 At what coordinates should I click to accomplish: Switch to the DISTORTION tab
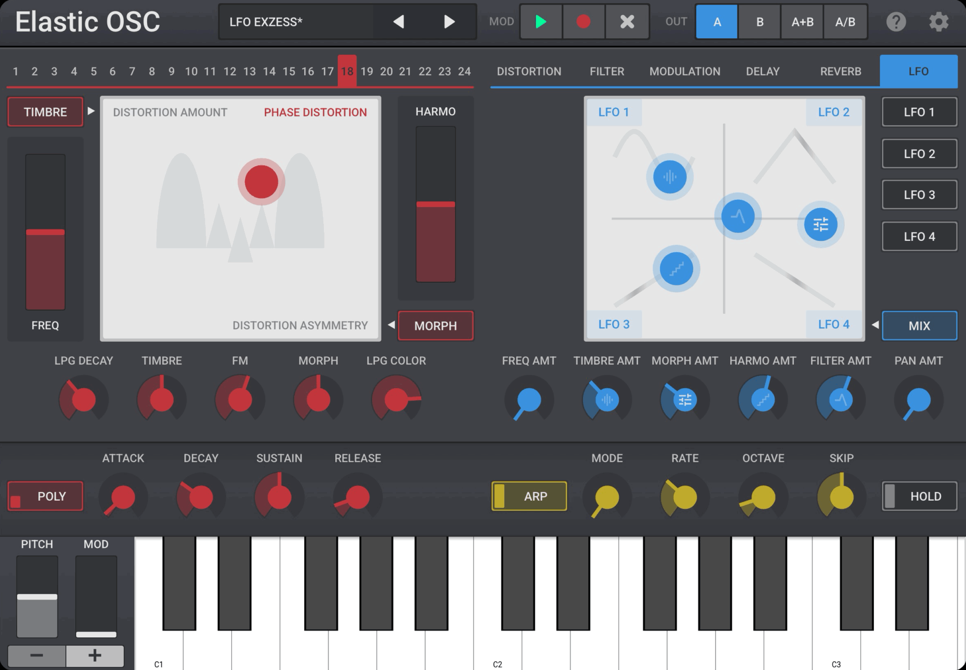point(529,71)
